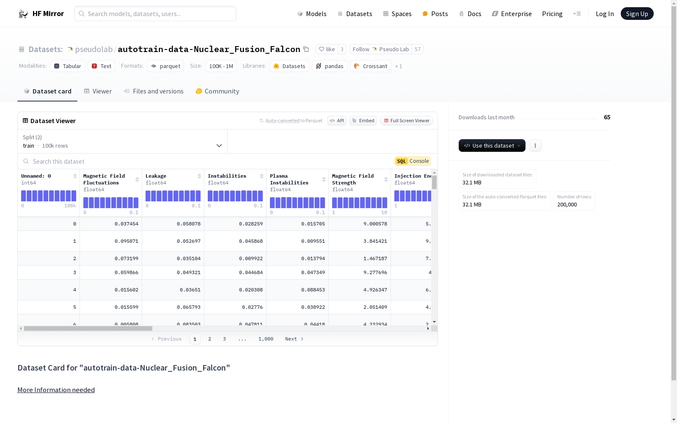Click the search magnifier in Search this dataset
This screenshot has height=423, width=677.
[x=26, y=161]
